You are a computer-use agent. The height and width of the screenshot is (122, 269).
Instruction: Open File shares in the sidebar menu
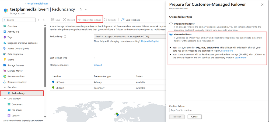[x=17, y=110]
